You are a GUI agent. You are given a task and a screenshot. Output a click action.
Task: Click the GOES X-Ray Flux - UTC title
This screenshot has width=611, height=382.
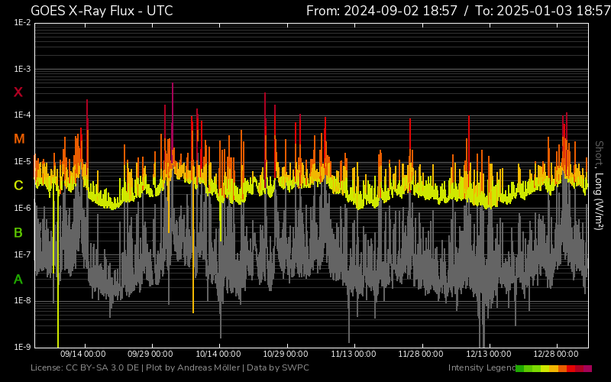[102, 11]
